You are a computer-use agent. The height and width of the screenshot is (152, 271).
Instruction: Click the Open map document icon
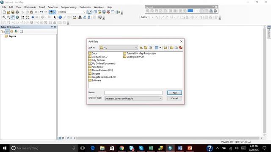coord(8,12)
